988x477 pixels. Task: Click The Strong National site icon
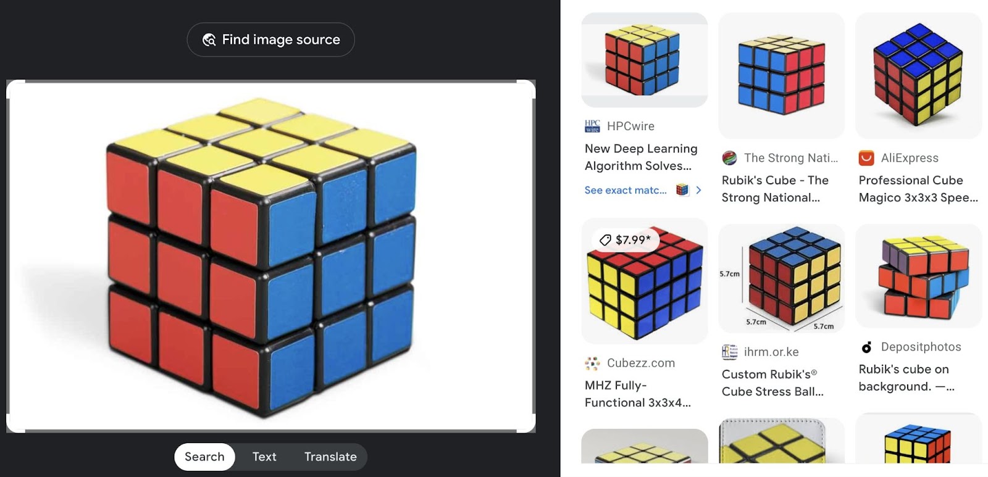coord(729,158)
